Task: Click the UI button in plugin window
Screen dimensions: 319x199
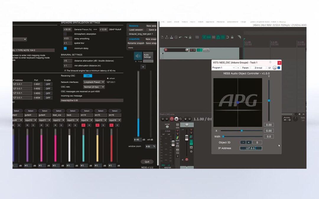Action: (269, 68)
